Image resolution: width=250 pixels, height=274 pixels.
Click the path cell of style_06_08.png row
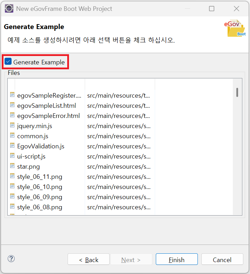[x=119, y=207]
